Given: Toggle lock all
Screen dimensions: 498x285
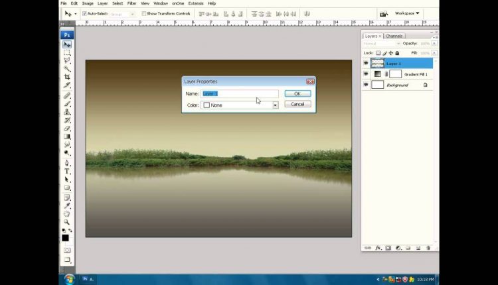Looking at the screenshot, I should 397,53.
